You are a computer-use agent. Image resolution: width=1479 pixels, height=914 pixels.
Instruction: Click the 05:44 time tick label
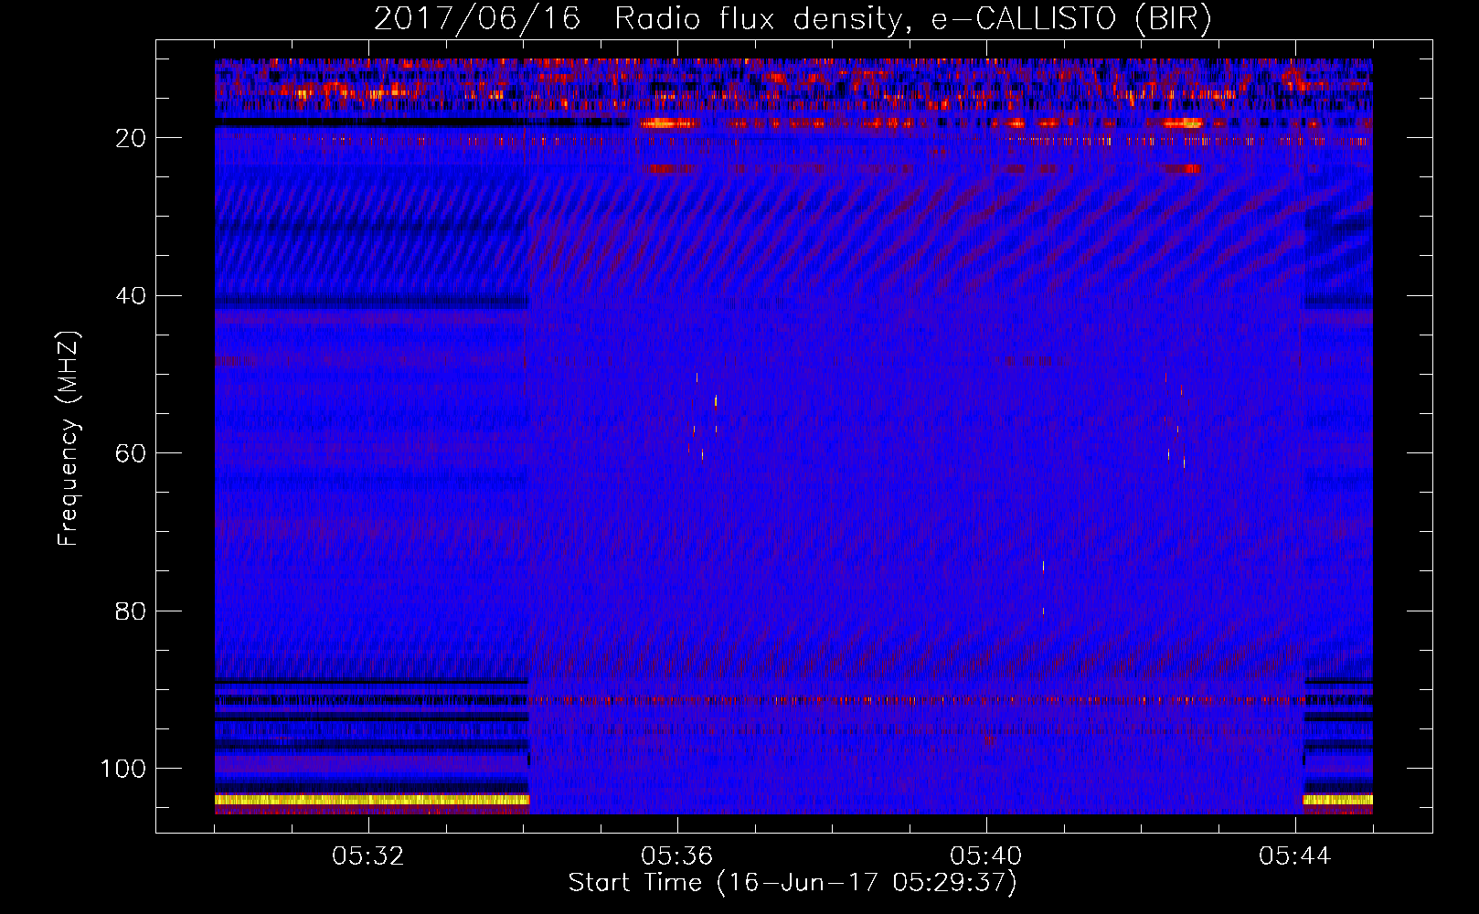pos(1295,856)
